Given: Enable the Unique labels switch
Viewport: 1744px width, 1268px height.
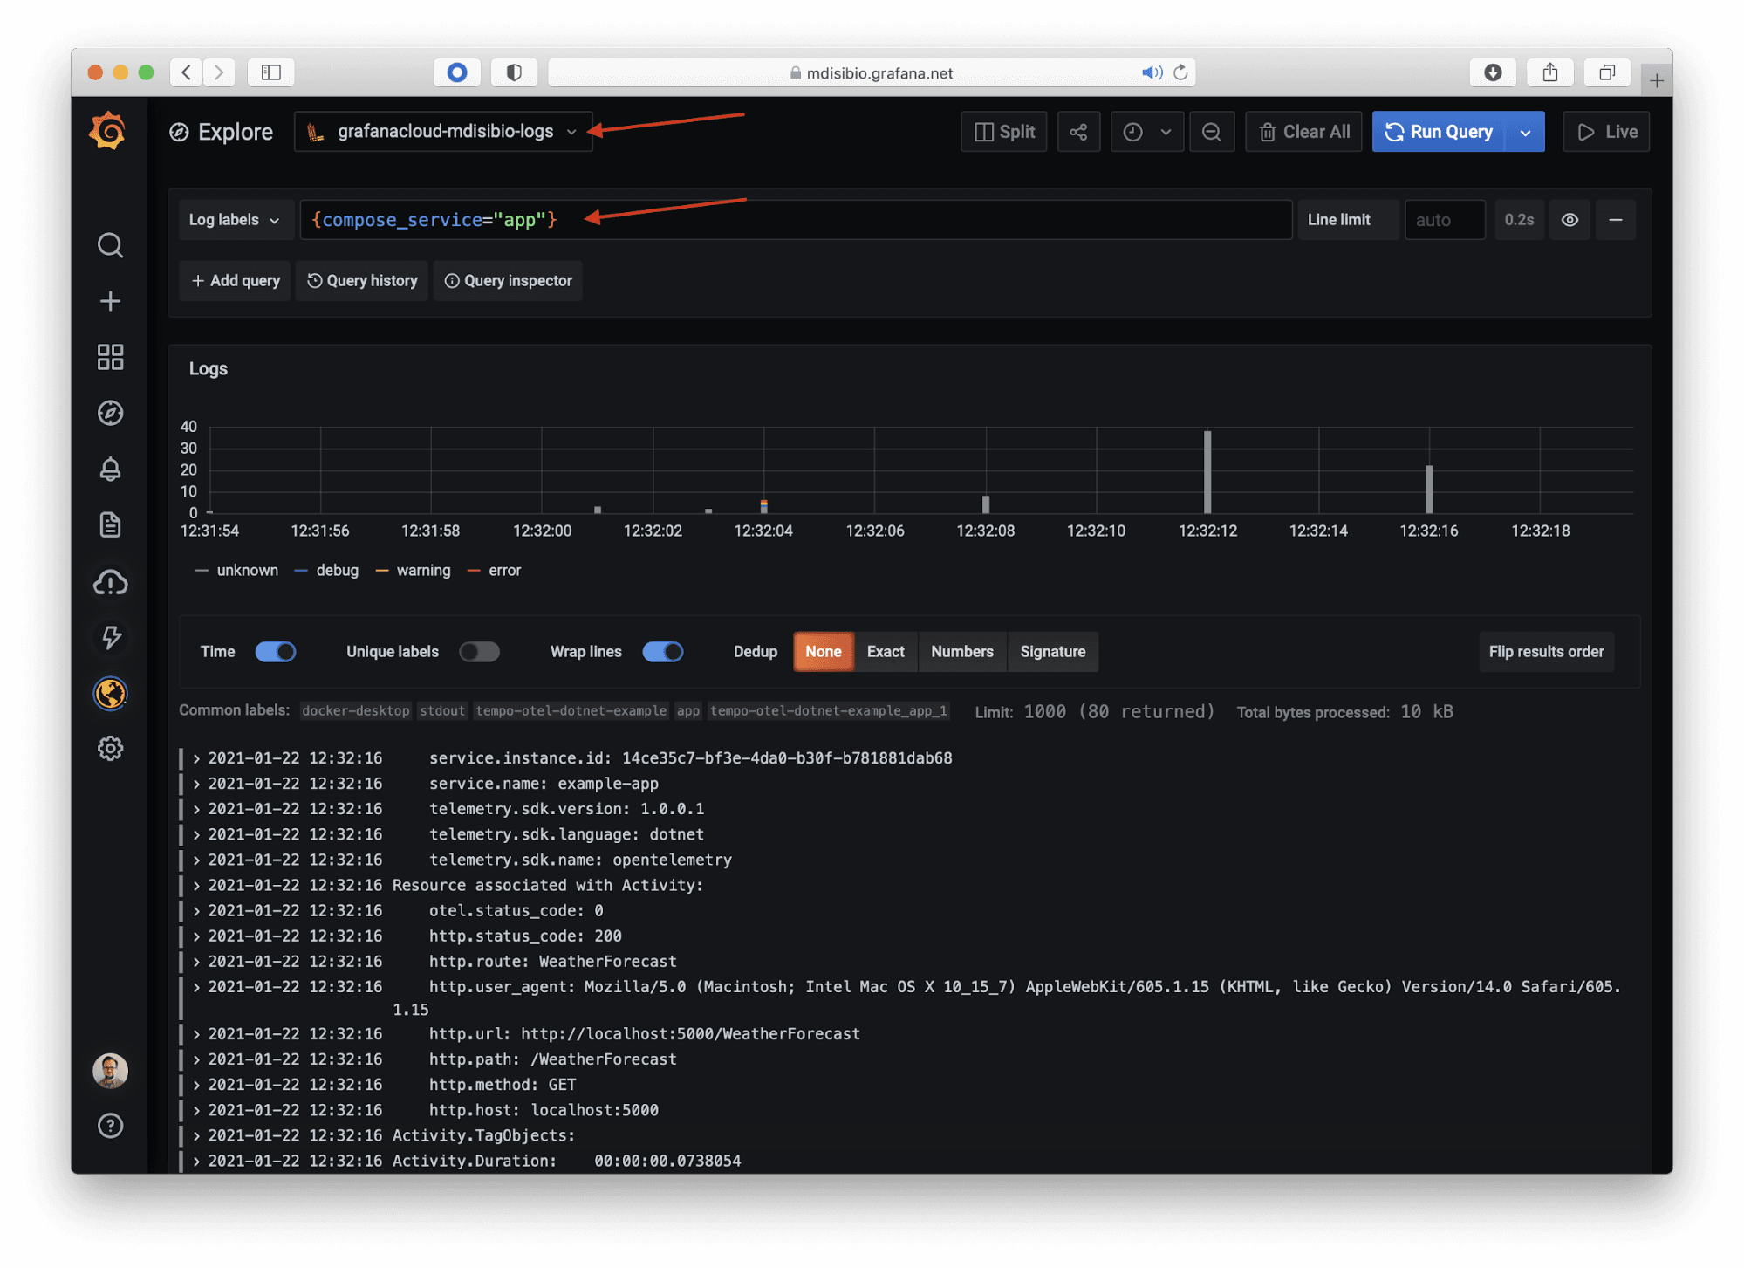Looking at the screenshot, I should coord(479,652).
